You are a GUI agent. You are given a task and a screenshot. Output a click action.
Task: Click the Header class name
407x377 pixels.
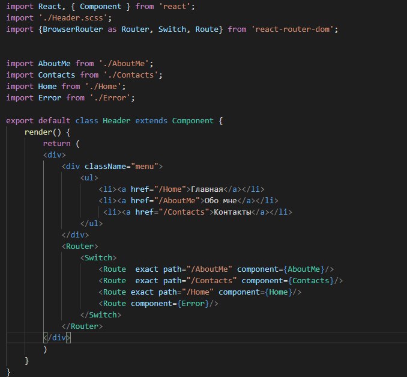coord(116,121)
